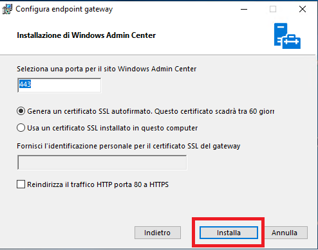Click the 'Configura endpoint gateway' title bar text
This screenshot has width=318, height=250.
[x=64, y=9]
